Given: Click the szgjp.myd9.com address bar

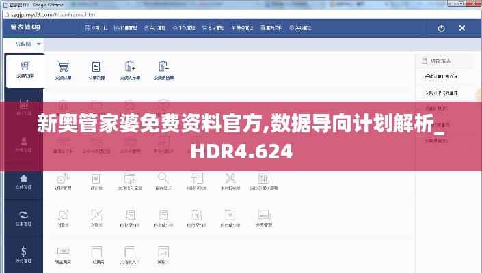Looking at the screenshot, I should pos(241,15).
